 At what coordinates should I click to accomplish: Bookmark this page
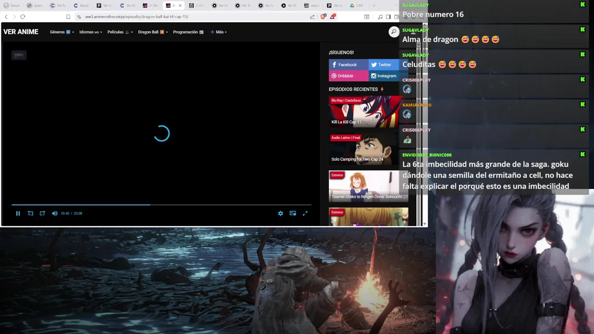[x=68, y=17]
